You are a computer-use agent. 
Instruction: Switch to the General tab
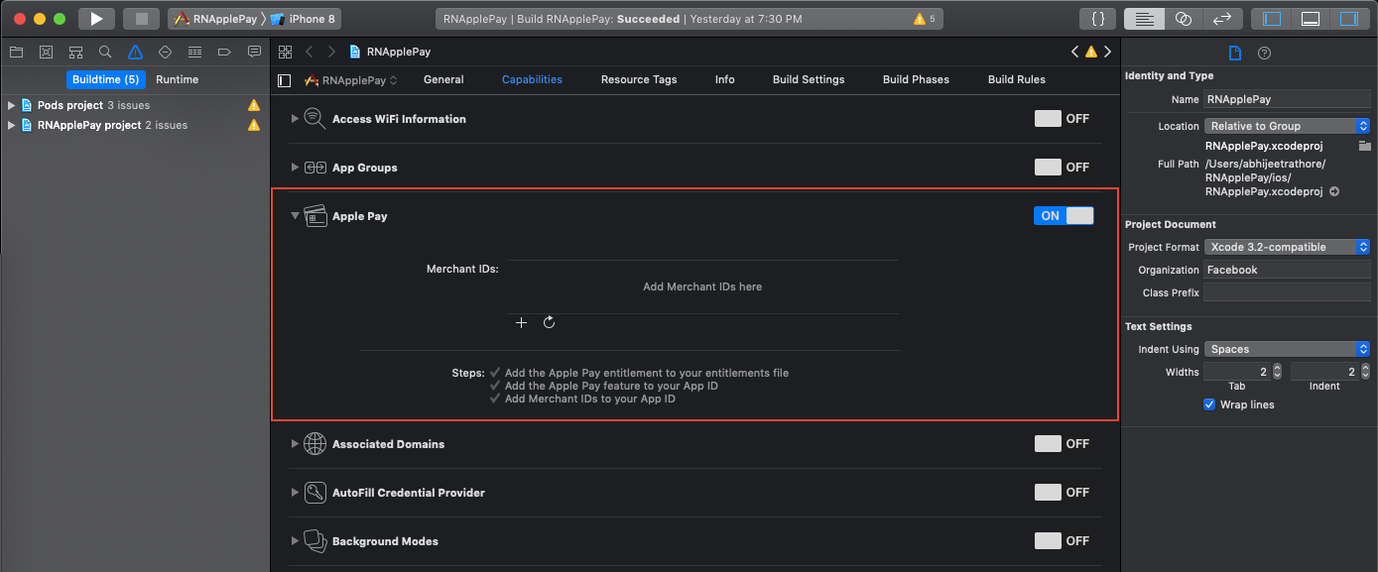point(443,79)
